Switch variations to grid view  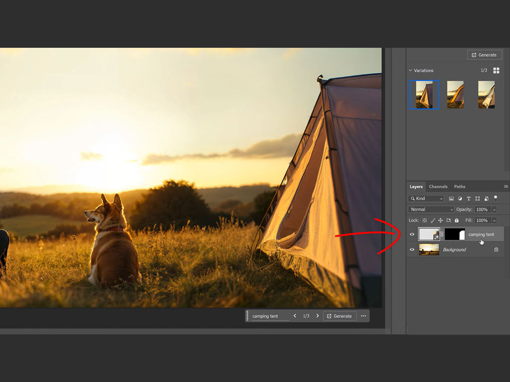pyautogui.click(x=496, y=71)
